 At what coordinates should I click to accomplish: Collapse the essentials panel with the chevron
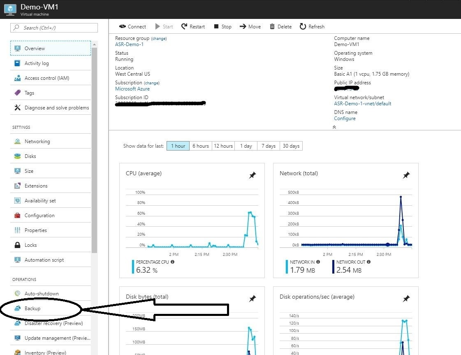pyautogui.click(x=334, y=127)
